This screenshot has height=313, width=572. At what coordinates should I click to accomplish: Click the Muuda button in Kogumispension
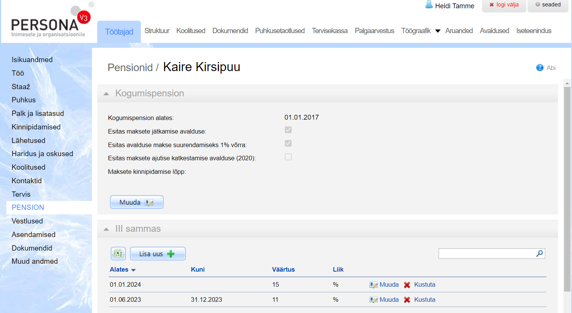coord(136,202)
